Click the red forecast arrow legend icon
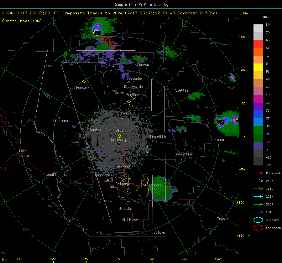The height and width of the screenshot is (263, 282). click(x=258, y=173)
